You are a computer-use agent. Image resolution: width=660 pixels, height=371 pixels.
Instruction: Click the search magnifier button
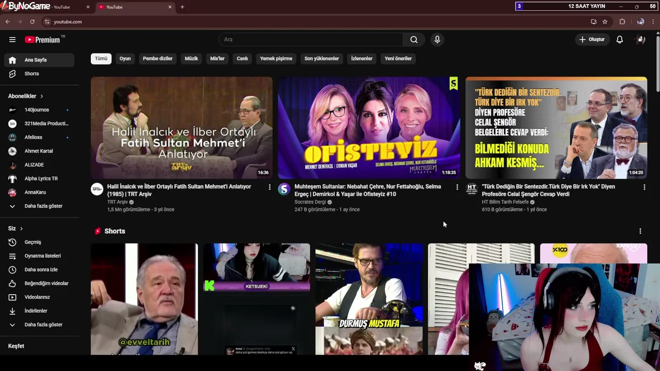pos(414,40)
